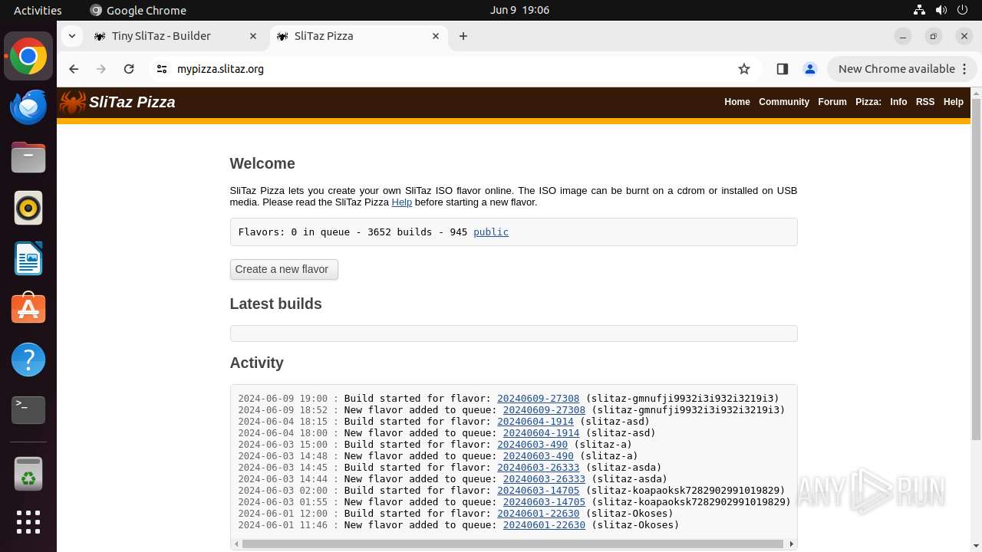The width and height of the screenshot is (982, 552).
Task: Click the page vertical scrollbar
Action: [x=976, y=268]
